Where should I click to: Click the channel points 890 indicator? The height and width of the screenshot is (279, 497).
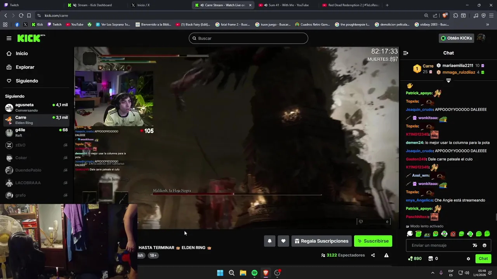pyautogui.click(x=415, y=258)
